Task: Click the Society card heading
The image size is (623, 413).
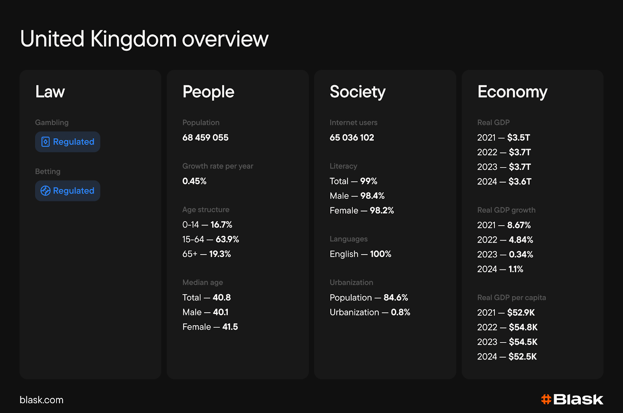Action: (357, 92)
